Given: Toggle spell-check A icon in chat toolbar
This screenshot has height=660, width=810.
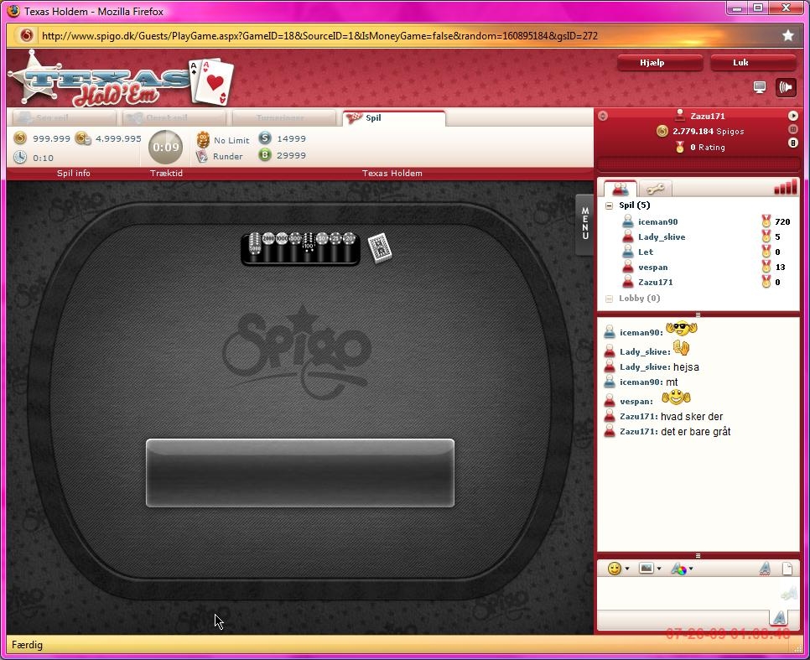Looking at the screenshot, I should pos(765,569).
